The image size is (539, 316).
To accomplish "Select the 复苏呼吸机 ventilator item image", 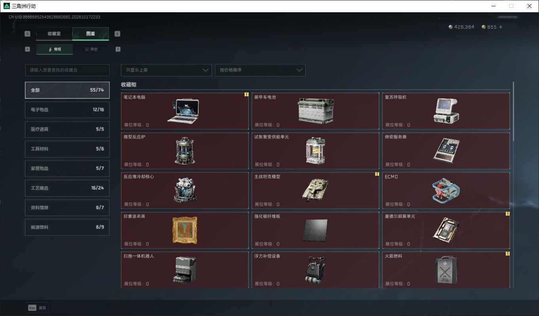I will 447,111.
